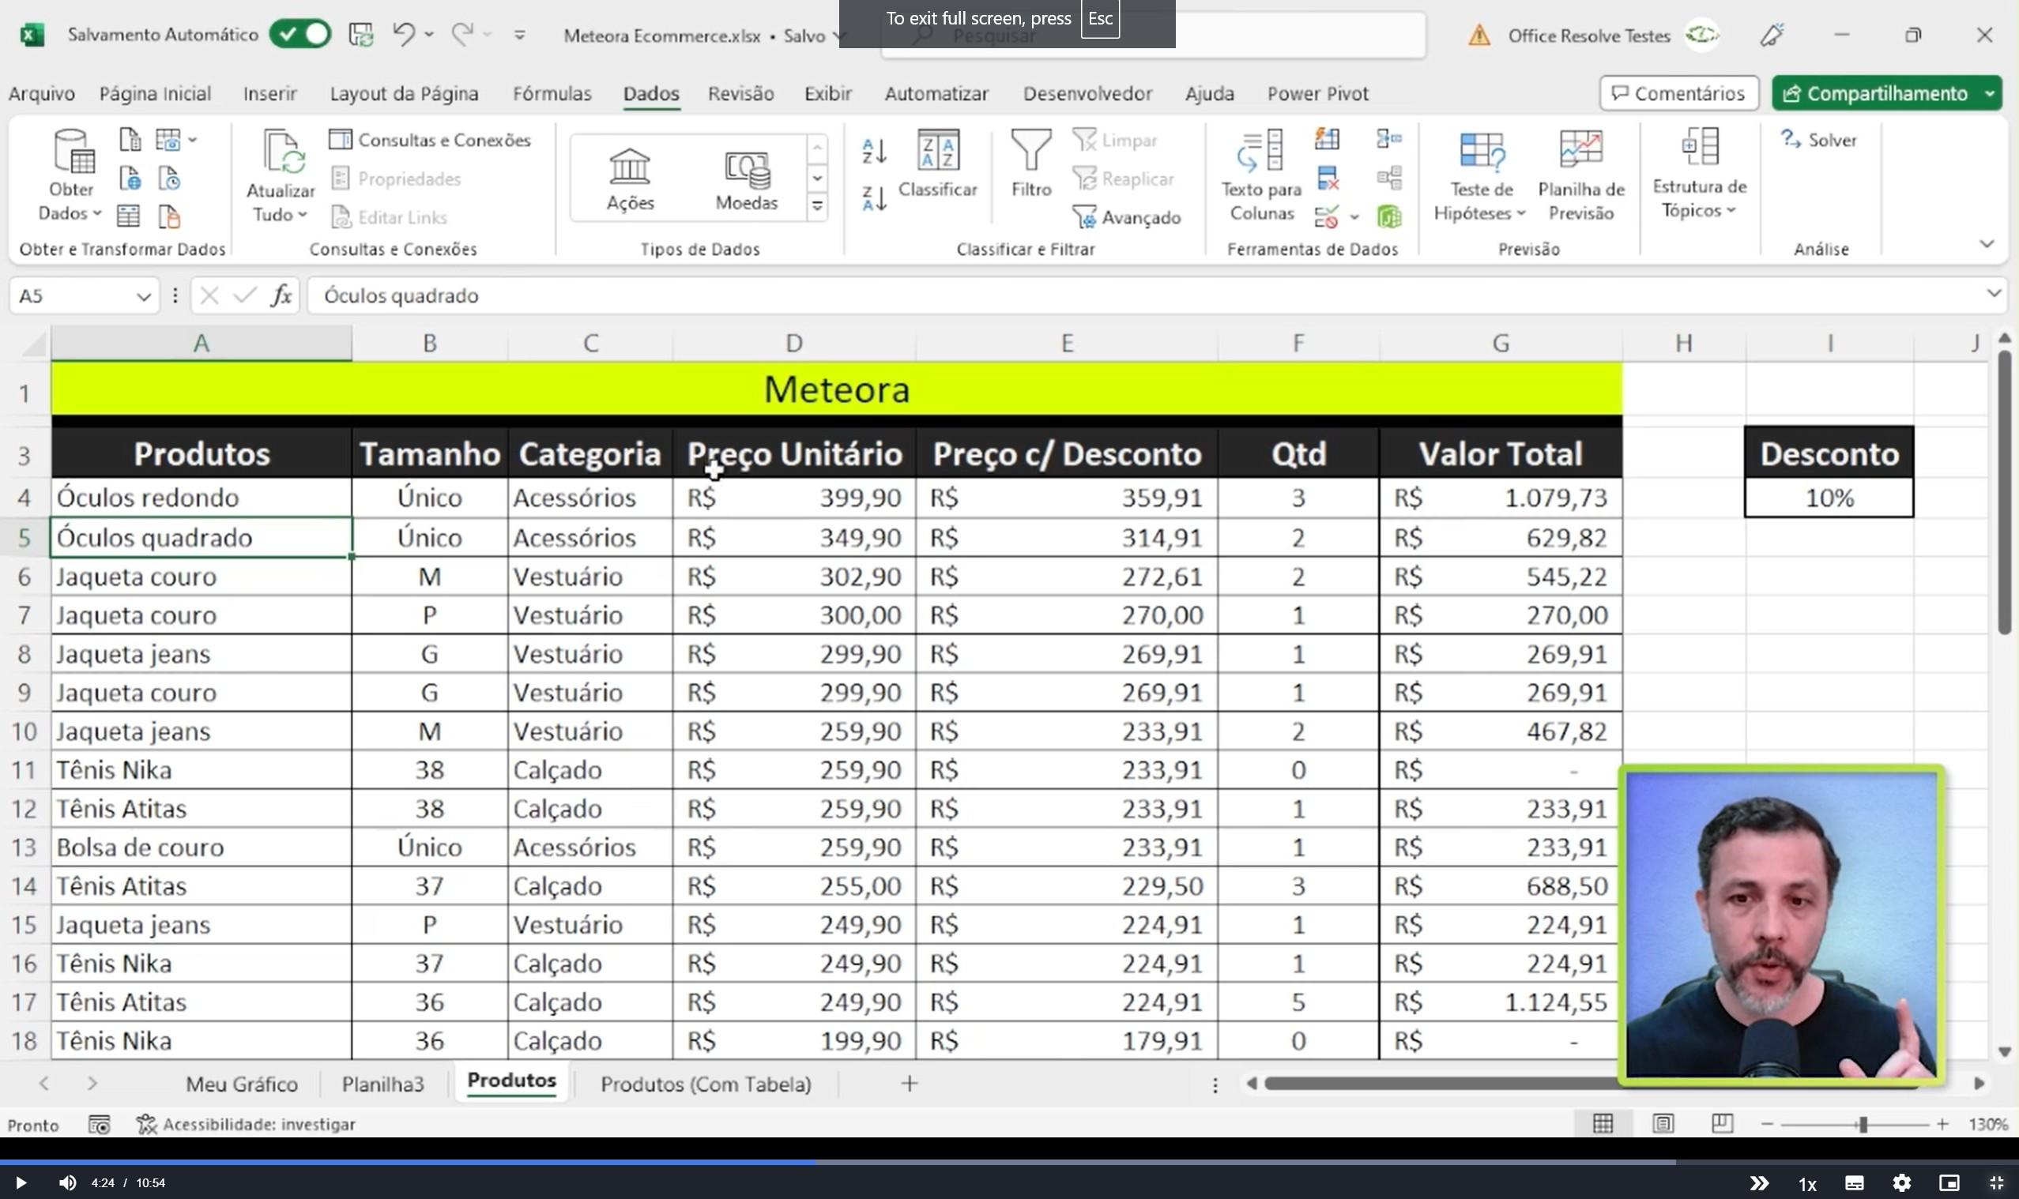This screenshot has height=1199, width=2019.
Task: Toggle video captions icon
Action: point(1854,1183)
